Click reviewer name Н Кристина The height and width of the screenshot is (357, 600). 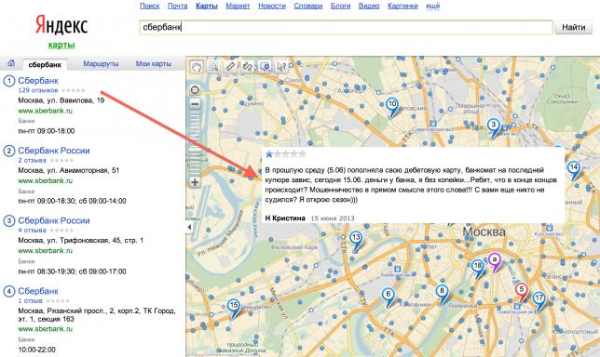click(x=285, y=218)
